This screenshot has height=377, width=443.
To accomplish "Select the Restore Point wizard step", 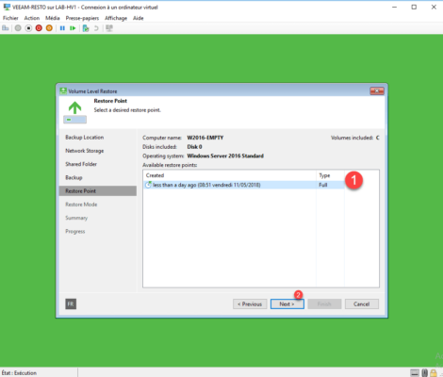I will click(98, 191).
